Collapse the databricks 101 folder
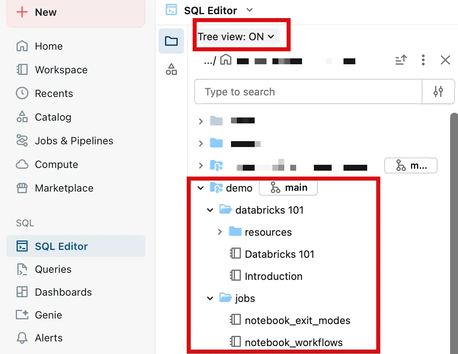 click(210, 210)
